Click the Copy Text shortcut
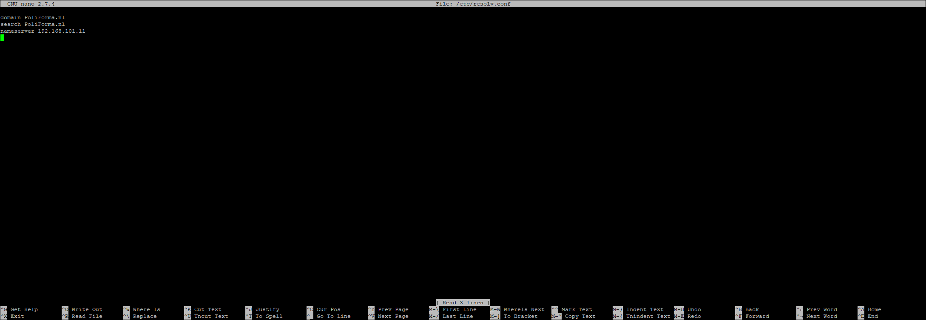Viewport: 926px width, 320px height. (580, 316)
